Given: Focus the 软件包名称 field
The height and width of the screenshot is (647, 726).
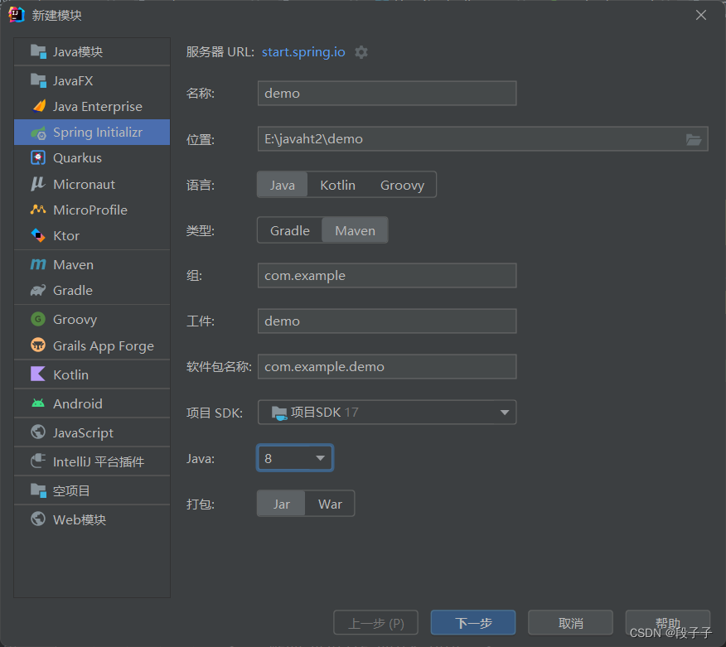Looking at the screenshot, I should pos(387,366).
